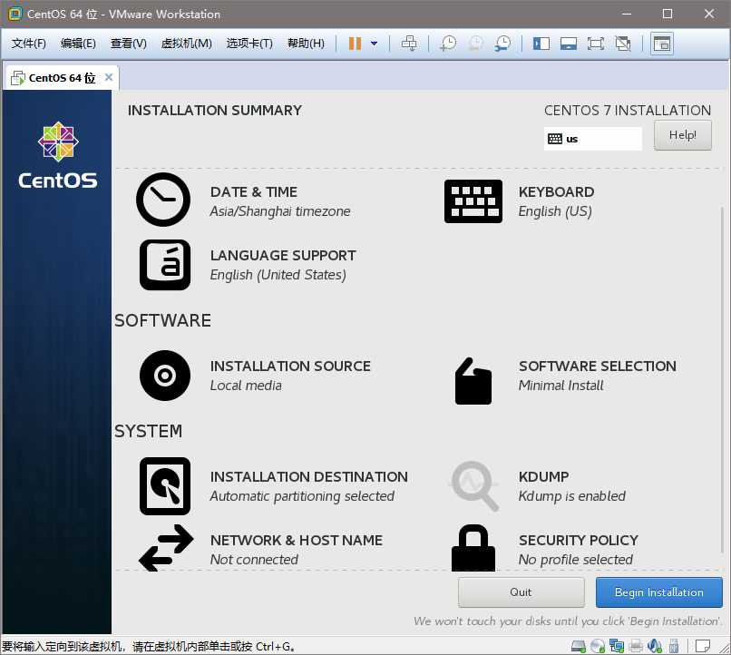731x655 pixels.
Task: Maximize the VMware Workstation window
Action: point(668,14)
